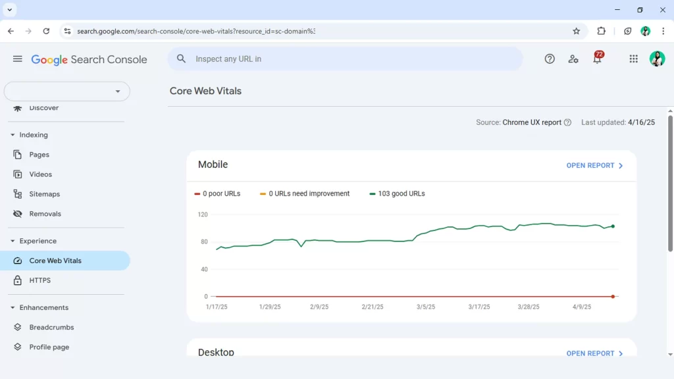Click the red poor URLs endpoint marker

pyautogui.click(x=613, y=297)
